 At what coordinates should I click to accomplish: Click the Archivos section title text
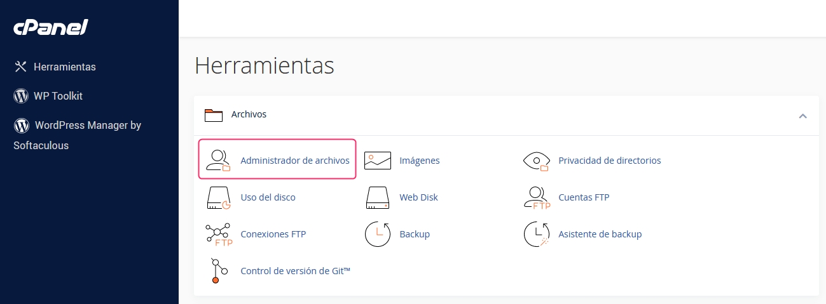pos(249,115)
